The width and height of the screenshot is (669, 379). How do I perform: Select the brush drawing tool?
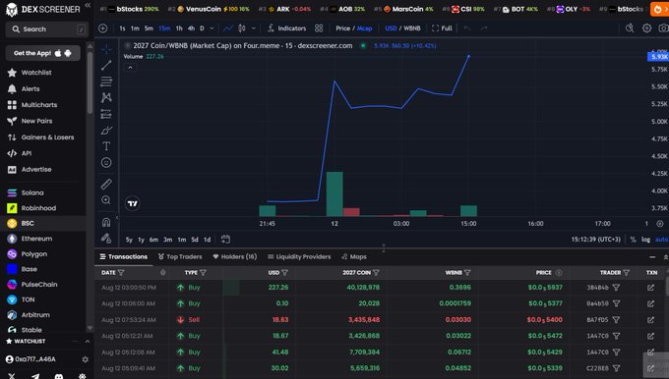106,131
